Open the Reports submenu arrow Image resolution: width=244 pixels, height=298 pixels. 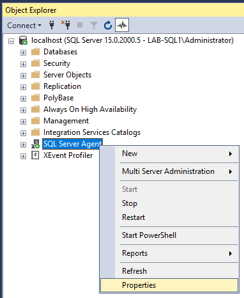coord(230,253)
